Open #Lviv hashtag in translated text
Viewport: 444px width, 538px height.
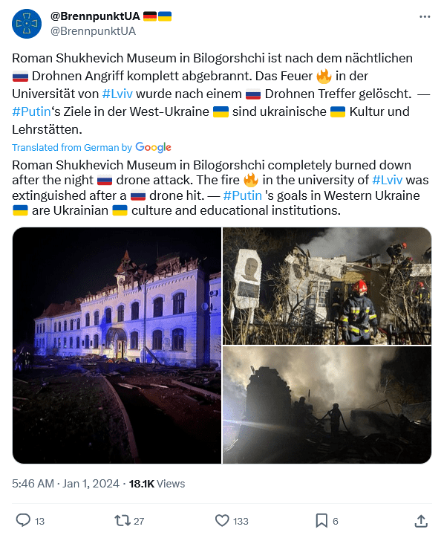pyautogui.click(x=388, y=180)
